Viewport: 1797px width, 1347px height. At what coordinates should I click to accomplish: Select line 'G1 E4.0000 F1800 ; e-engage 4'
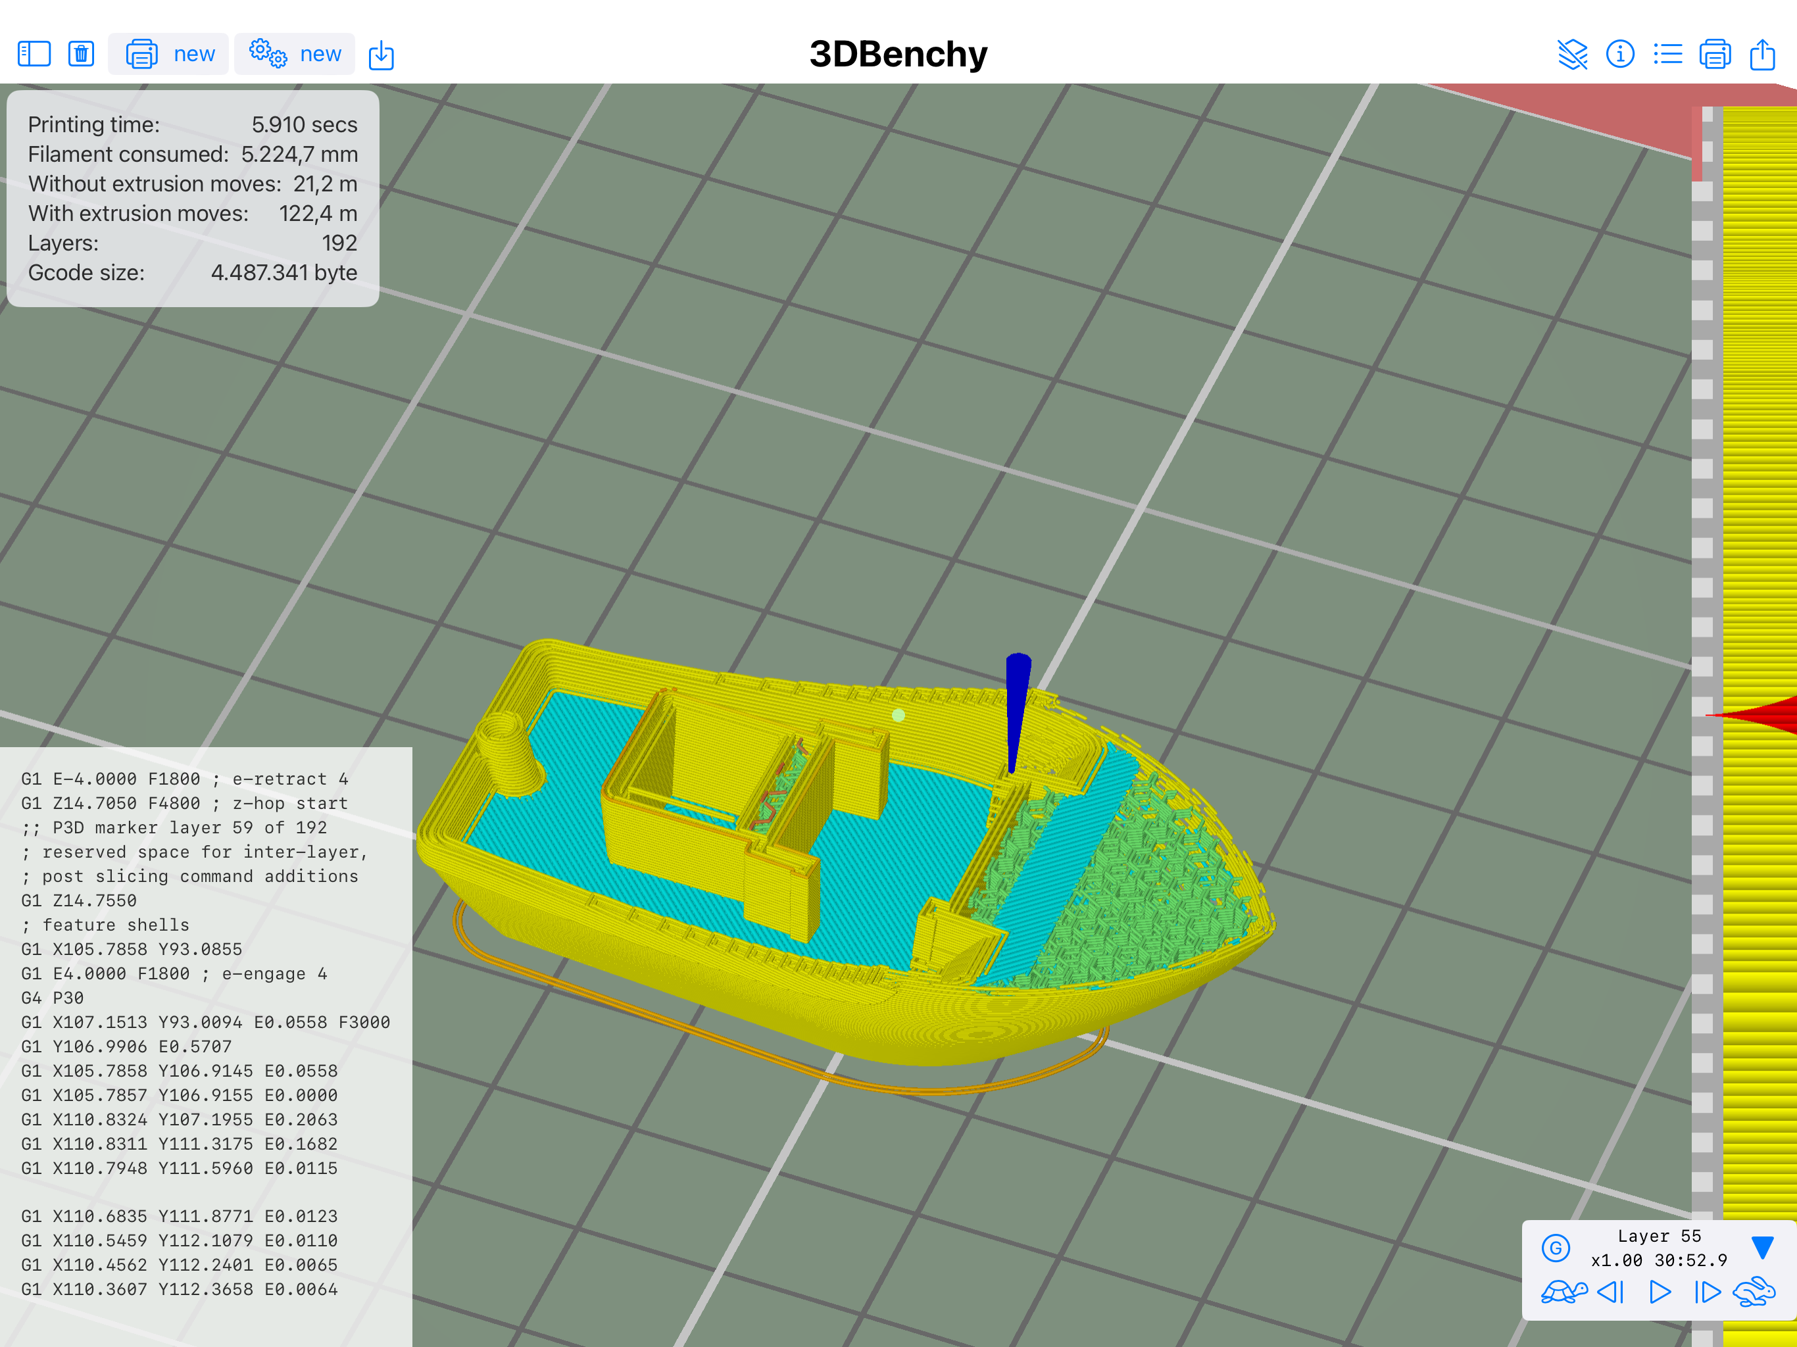click(x=174, y=973)
